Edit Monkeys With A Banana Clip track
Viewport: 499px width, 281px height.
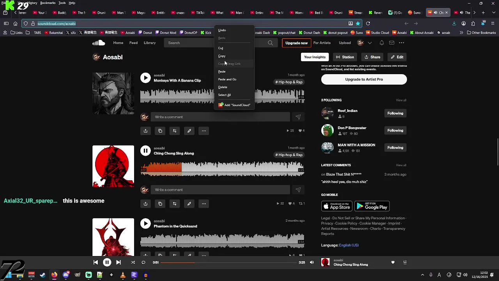click(189, 131)
